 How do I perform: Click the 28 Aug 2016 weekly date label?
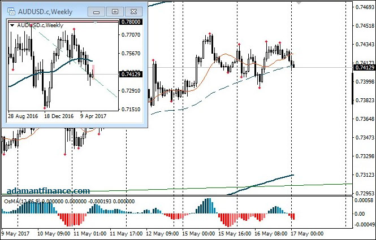[x=23, y=116]
